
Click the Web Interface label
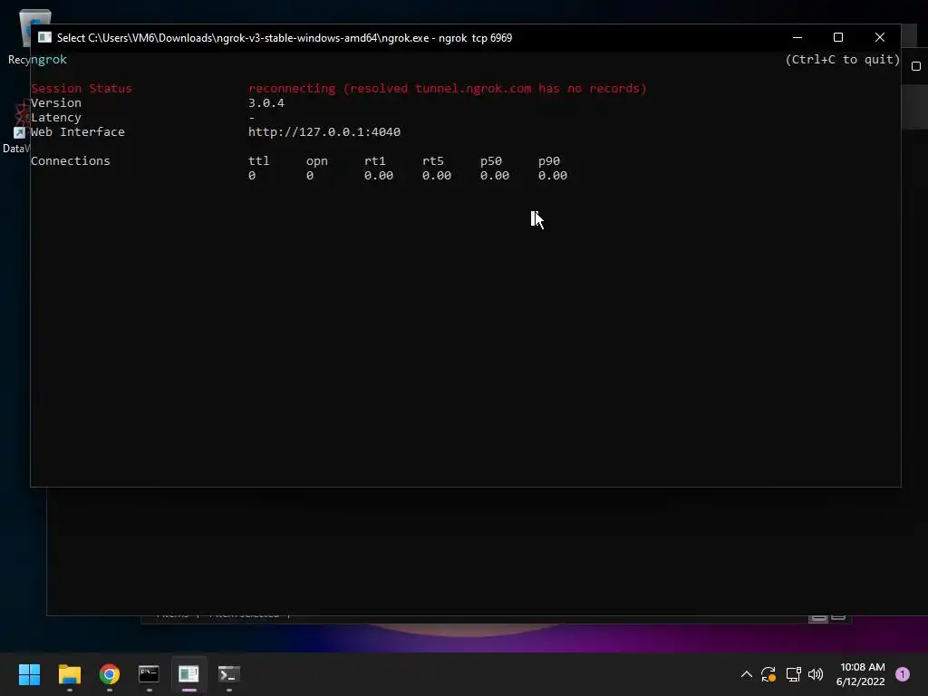pyautogui.click(x=78, y=132)
